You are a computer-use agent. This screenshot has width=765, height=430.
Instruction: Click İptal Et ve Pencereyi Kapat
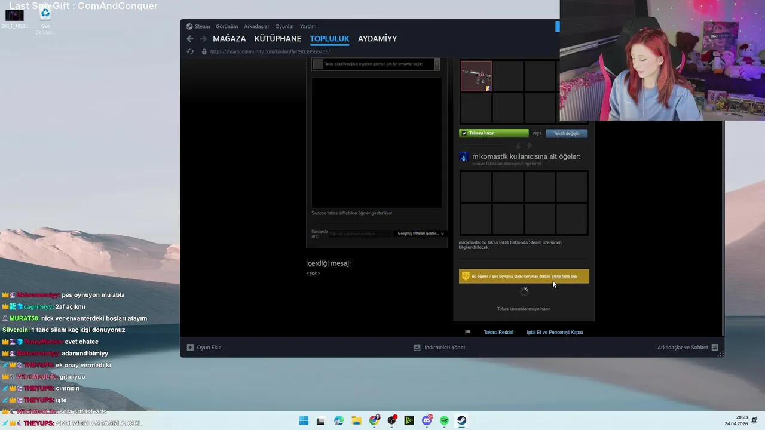555,332
